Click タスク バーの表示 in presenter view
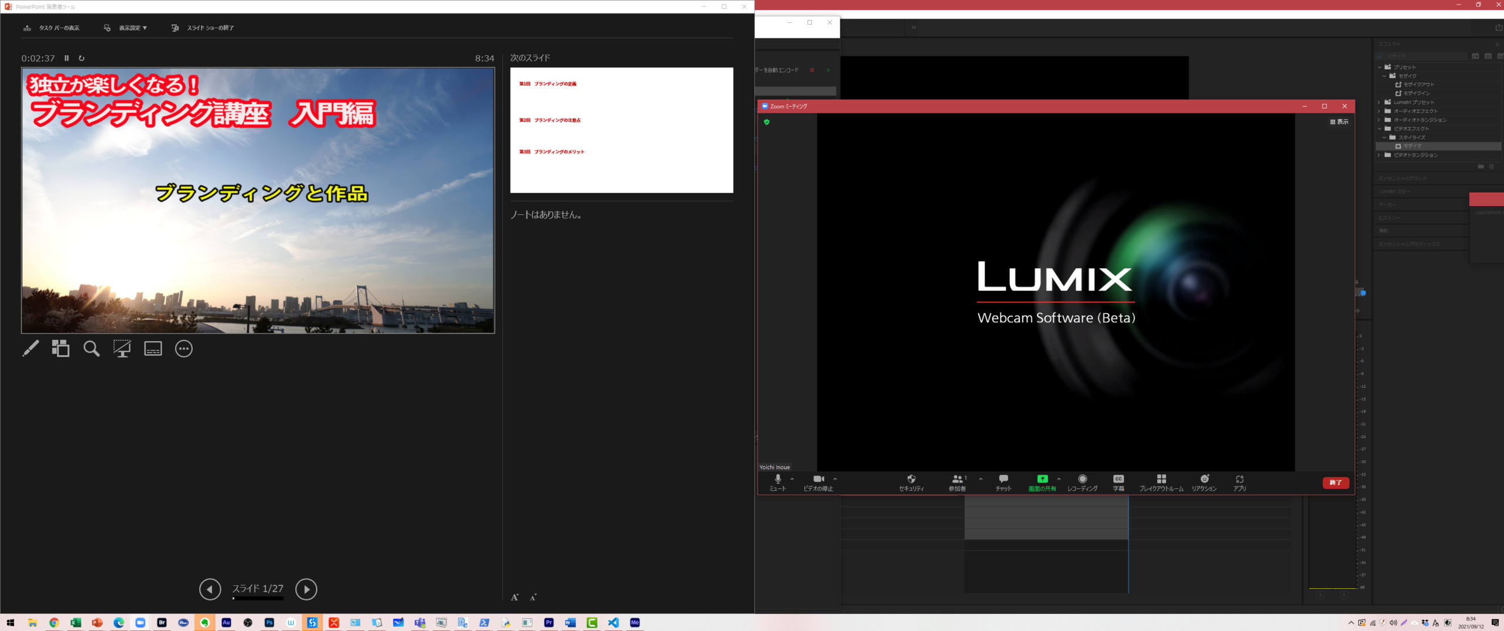This screenshot has height=631, width=1504. (x=52, y=28)
